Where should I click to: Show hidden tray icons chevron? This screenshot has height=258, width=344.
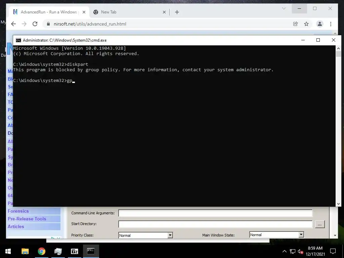[x=284, y=251]
